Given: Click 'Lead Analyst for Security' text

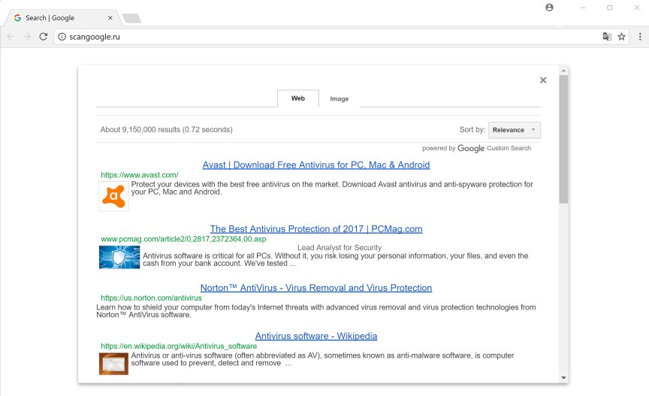Looking at the screenshot, I should 340,248.
